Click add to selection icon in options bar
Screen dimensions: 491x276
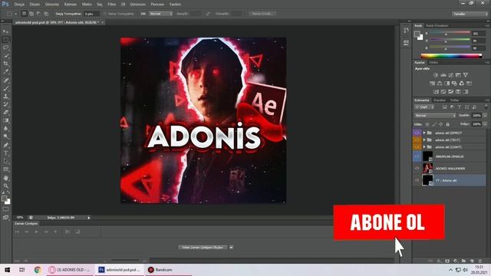(x=31, y=14)
